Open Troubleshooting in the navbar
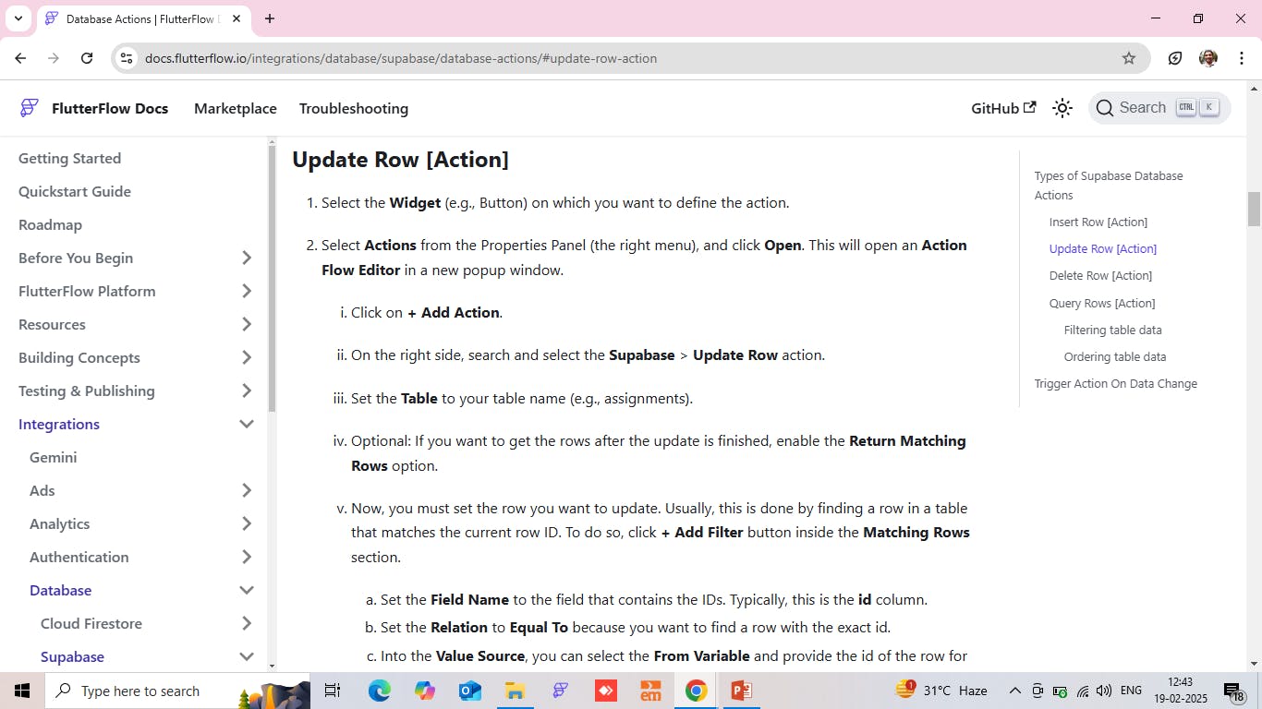This screenshot has width=1262, height=709. [354, 108]
